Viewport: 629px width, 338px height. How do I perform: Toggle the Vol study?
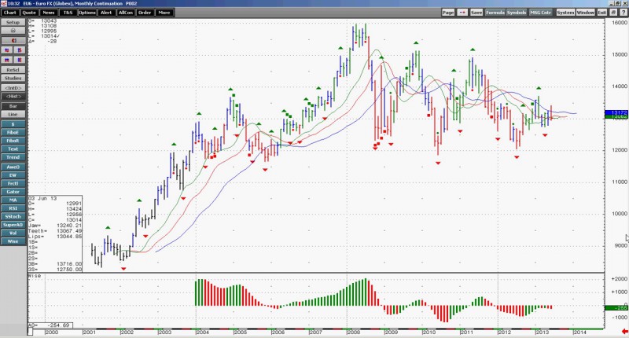click(13, 233)
